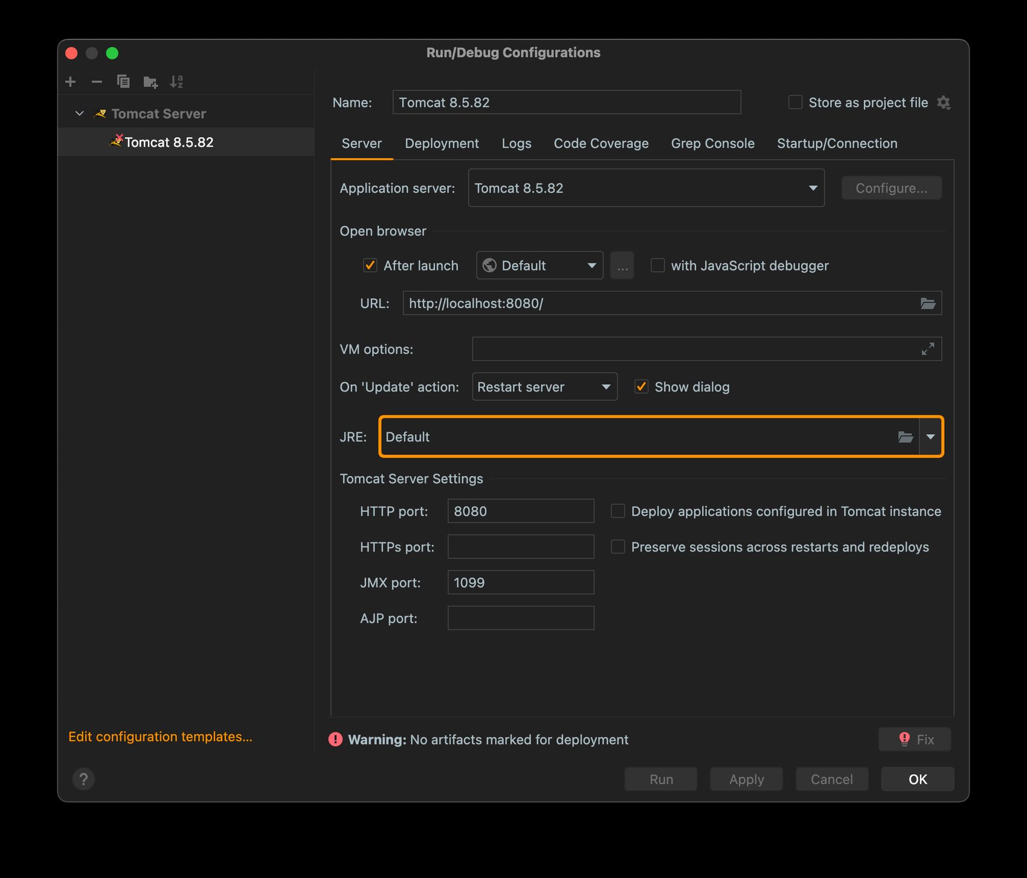The width and height of the screenshot is (1027, 878).
Task: Click the Add New Configuration plus icon
Action: tap(71, 82)
